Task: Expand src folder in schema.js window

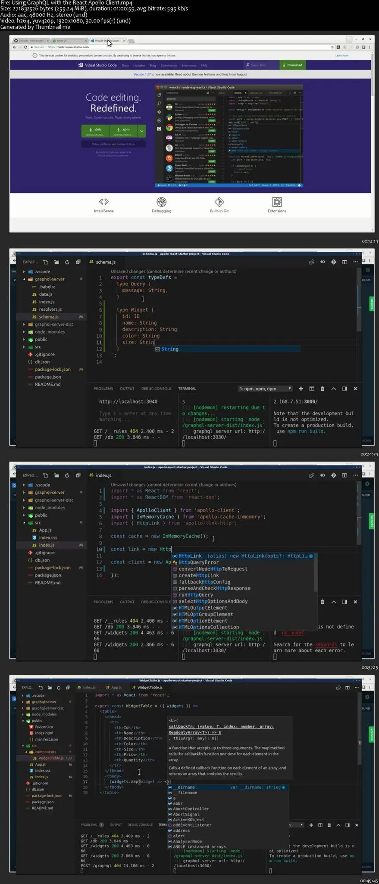Action: [x=38, y=347]
